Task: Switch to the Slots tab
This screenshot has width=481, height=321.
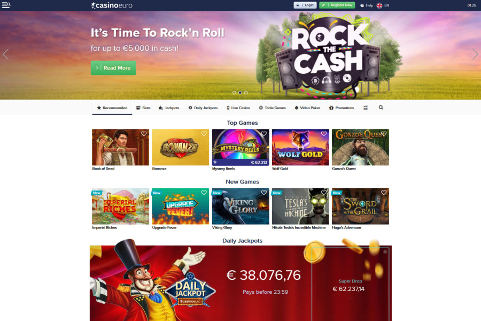Action: (143, 108)
